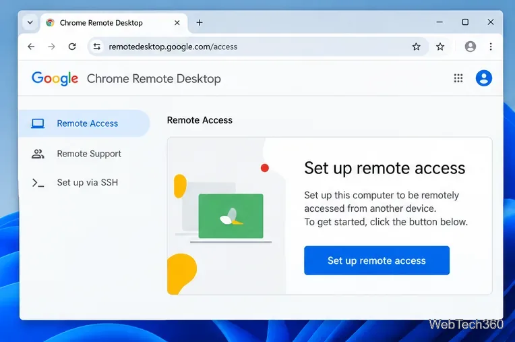Open the Chrome profile avatar in toolbar
The height and width of the screenshot is (342, 515).
click(471, 47)
